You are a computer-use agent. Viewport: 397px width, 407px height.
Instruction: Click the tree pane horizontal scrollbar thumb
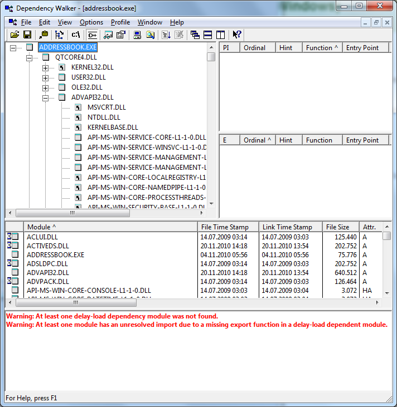point(72,213)
